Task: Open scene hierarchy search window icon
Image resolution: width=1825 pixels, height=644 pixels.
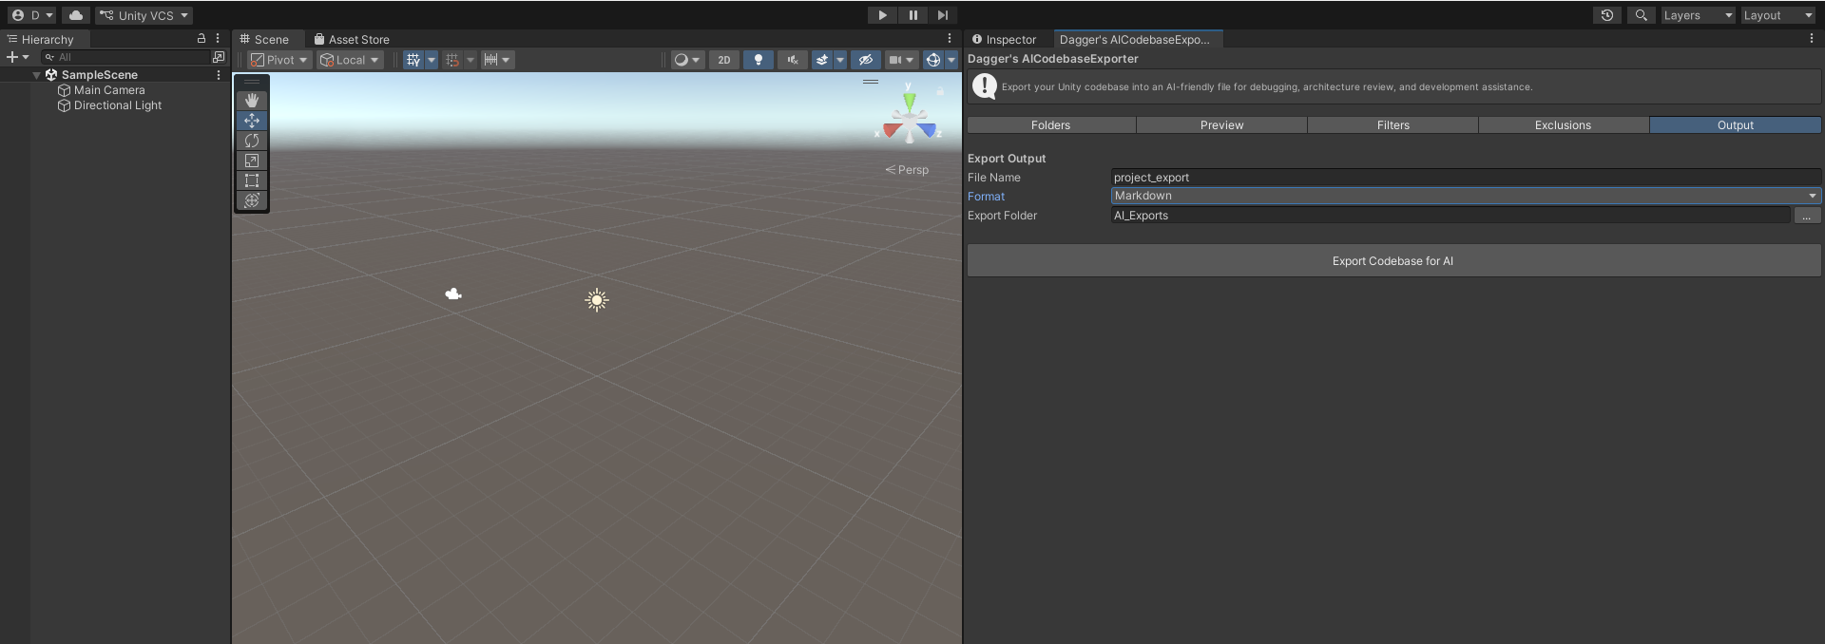Action: tap(219, 57)
